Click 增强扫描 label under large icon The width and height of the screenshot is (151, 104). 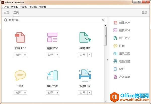(x=85, y=86)
